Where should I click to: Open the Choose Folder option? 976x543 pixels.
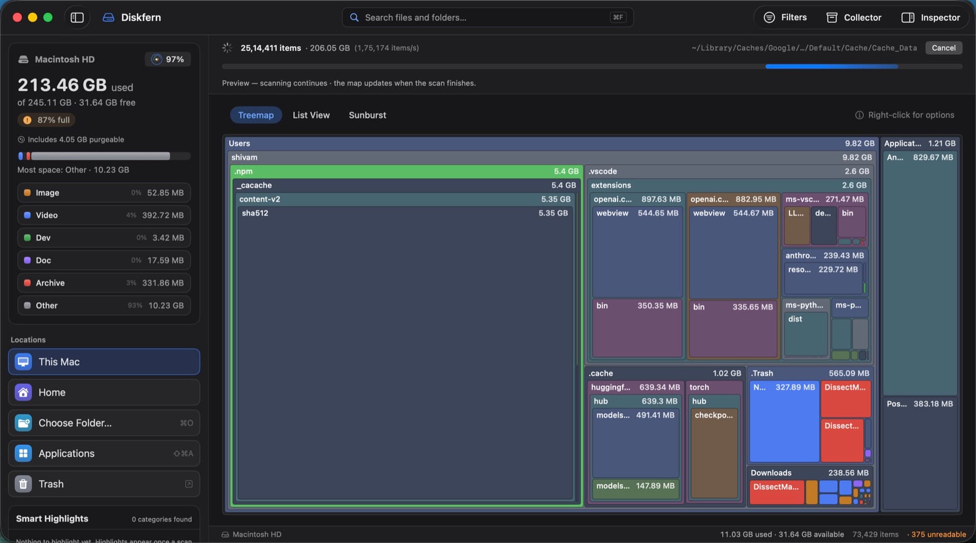104,423
